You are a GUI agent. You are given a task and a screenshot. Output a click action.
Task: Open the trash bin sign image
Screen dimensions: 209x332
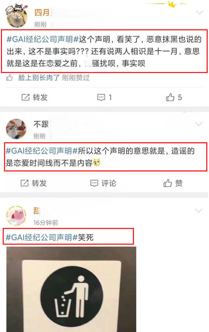pos(71,289)
